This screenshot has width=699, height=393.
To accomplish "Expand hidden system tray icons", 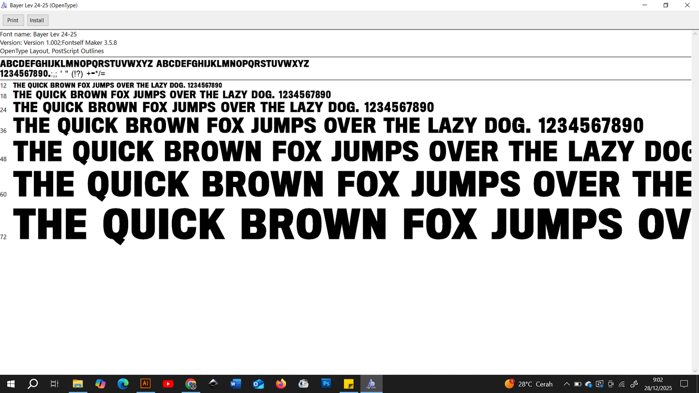I will tap(566, 384).
